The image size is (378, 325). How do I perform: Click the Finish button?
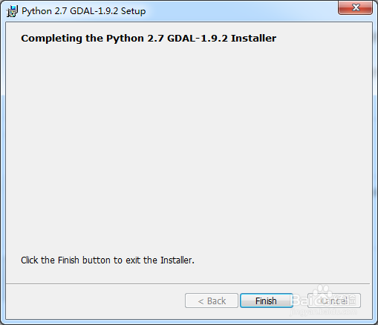267,301
